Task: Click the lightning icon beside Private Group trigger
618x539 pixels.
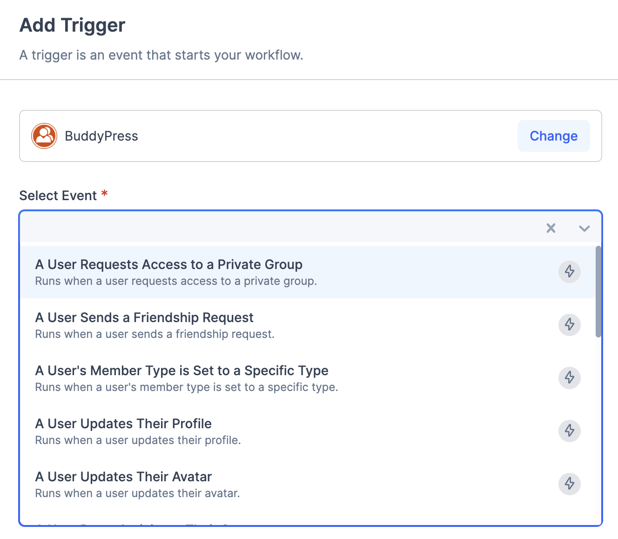Action: click(x=569, y=272)
